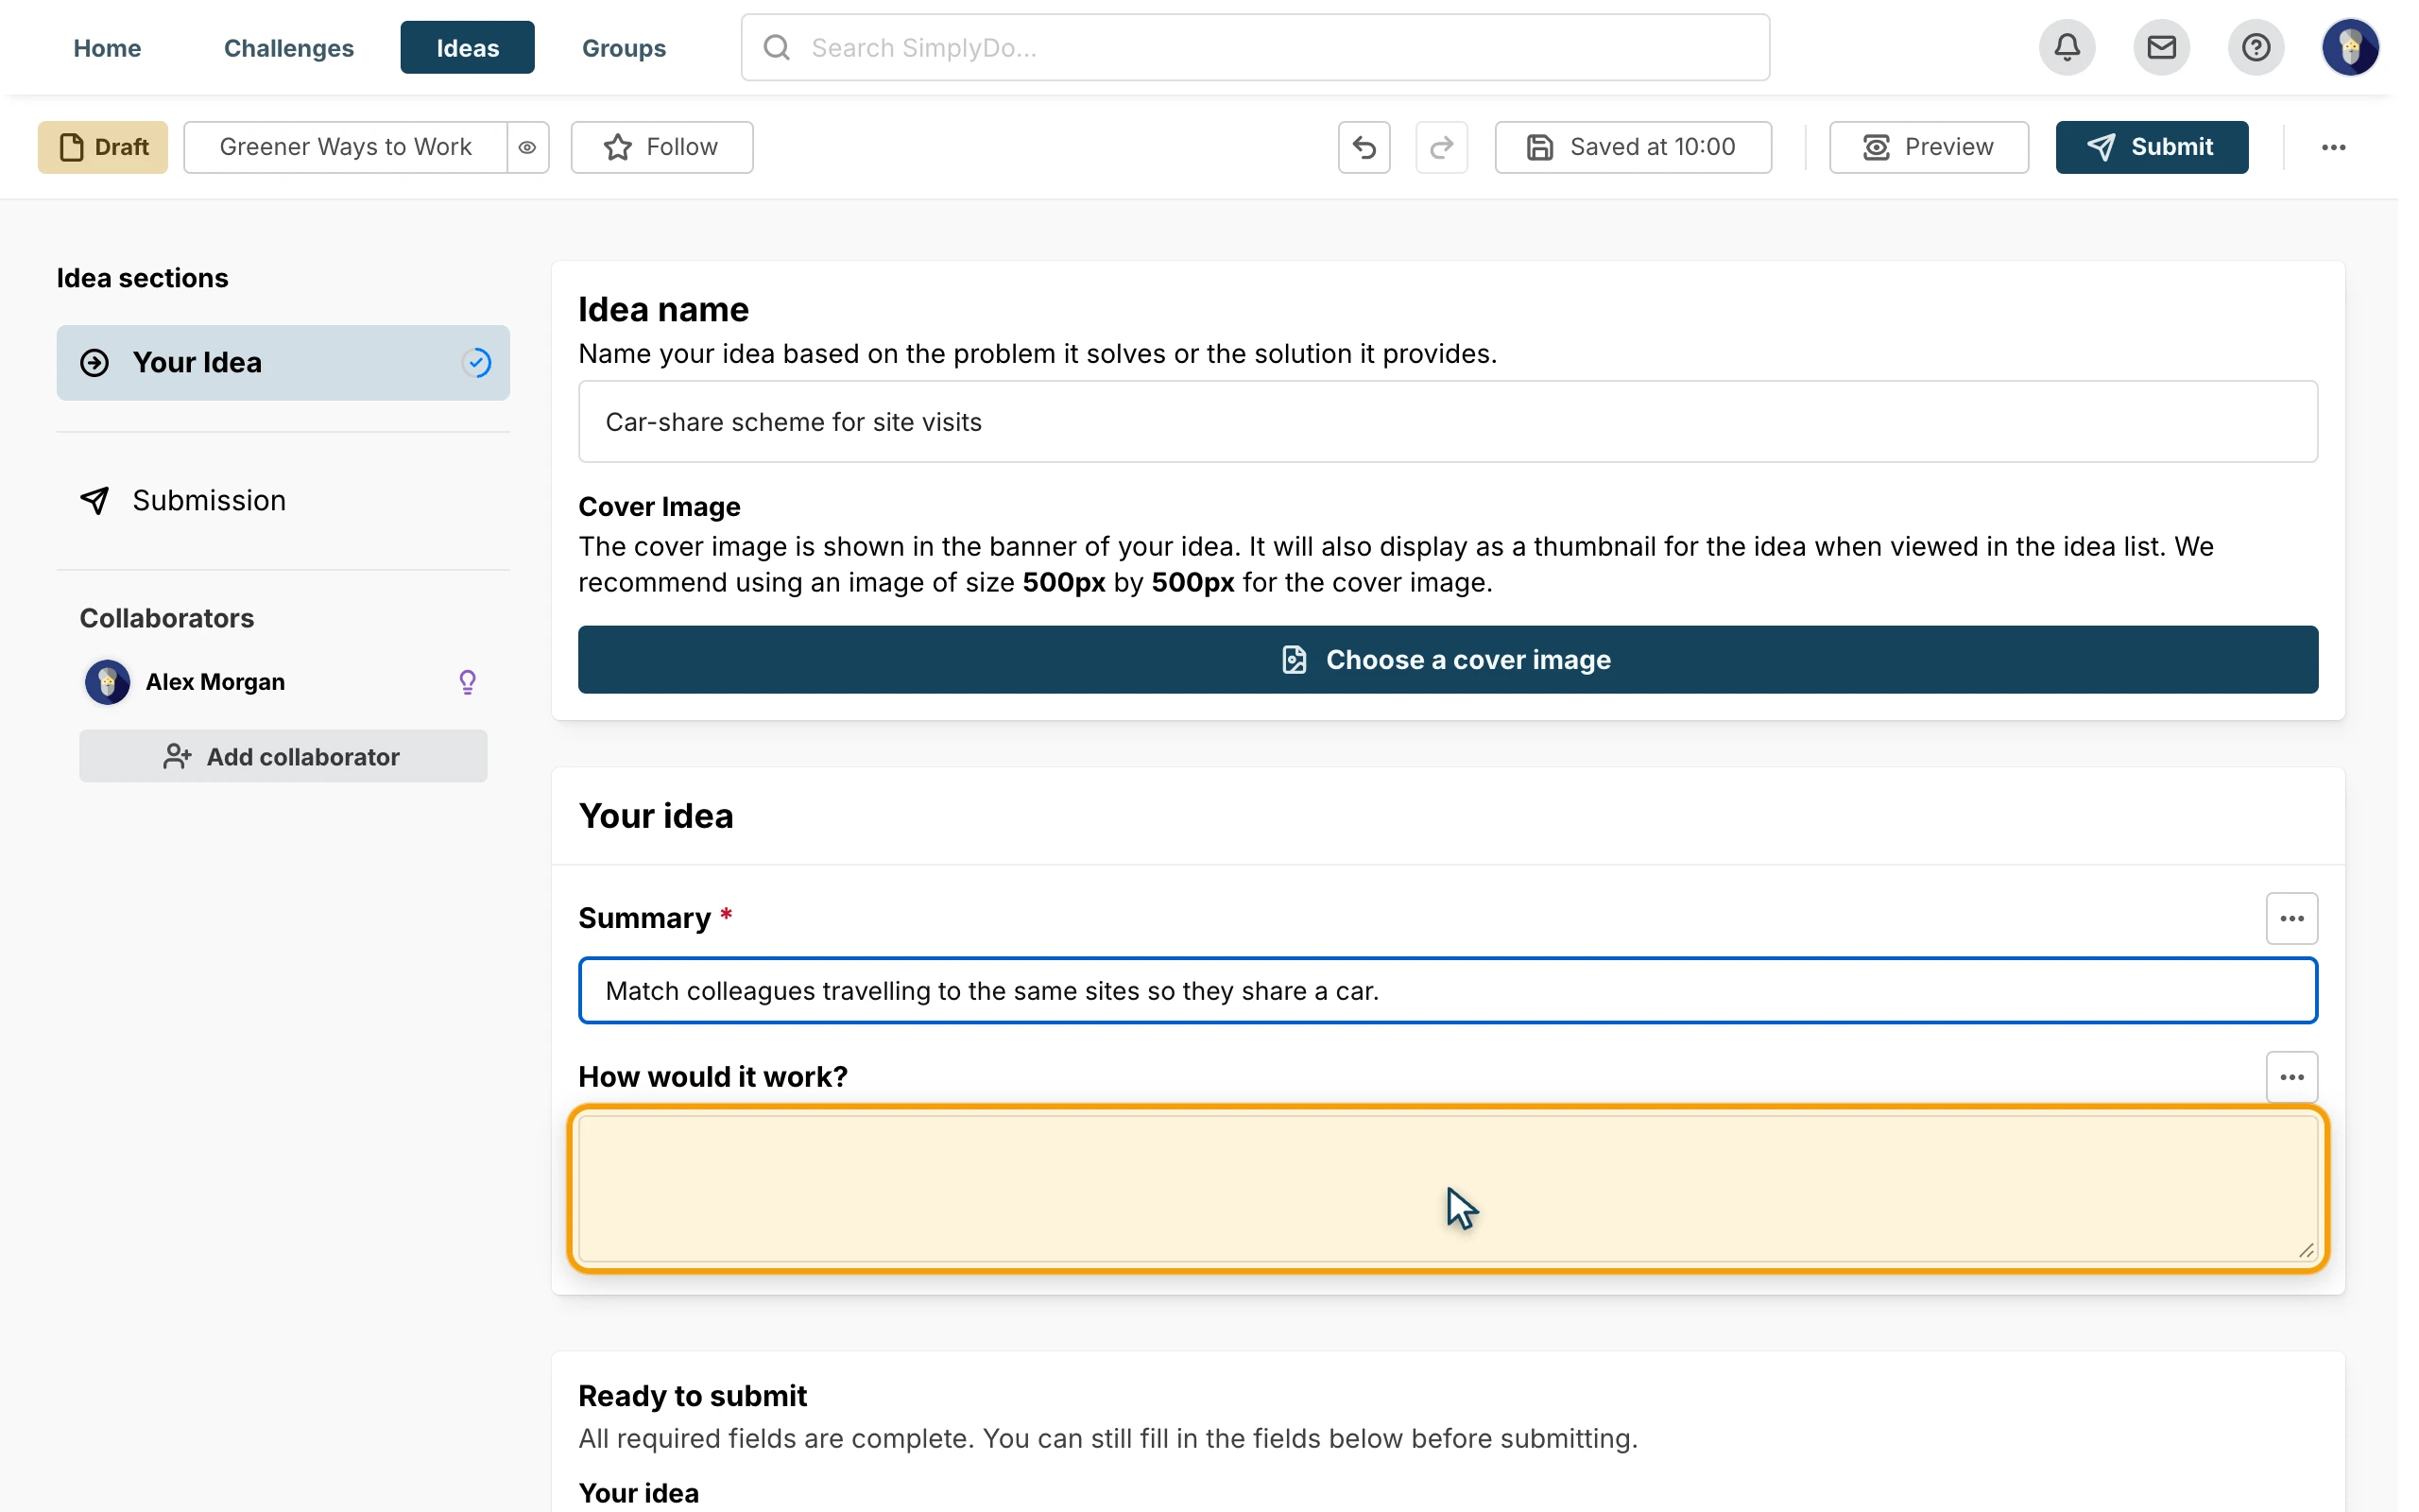
Task: Follow this idea
Action: click(x=661, y=147)
